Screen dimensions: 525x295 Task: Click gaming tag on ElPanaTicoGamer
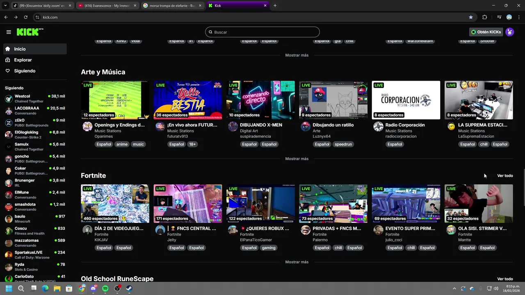[x=269, y=248]
